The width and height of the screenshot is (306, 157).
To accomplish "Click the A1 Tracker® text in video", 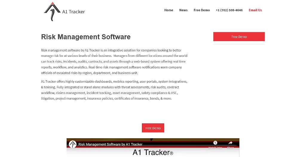I will pyautogui.click(x=153, y=153).
